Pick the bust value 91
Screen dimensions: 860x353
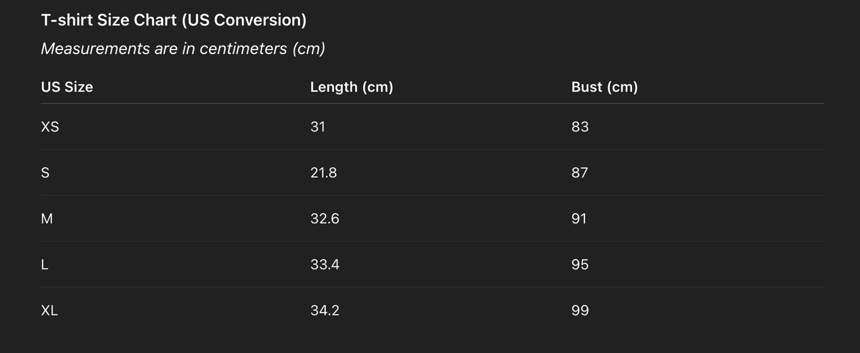pyautogui.click(x=579, y=218)
